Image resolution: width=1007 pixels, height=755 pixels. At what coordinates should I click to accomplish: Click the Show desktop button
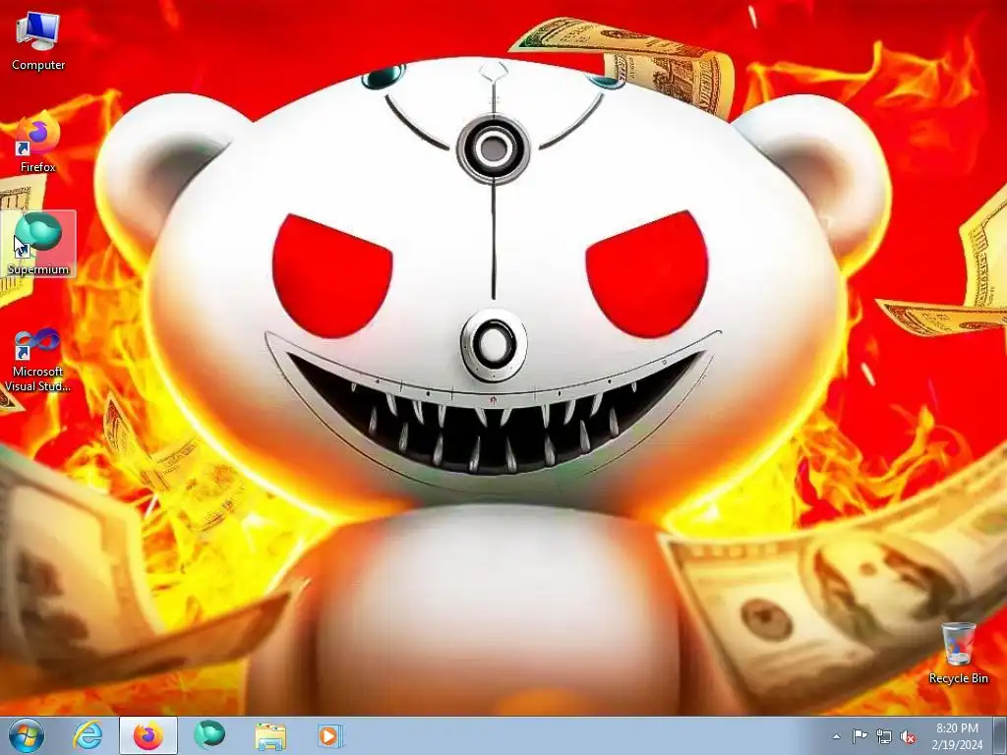[1000, 735]
